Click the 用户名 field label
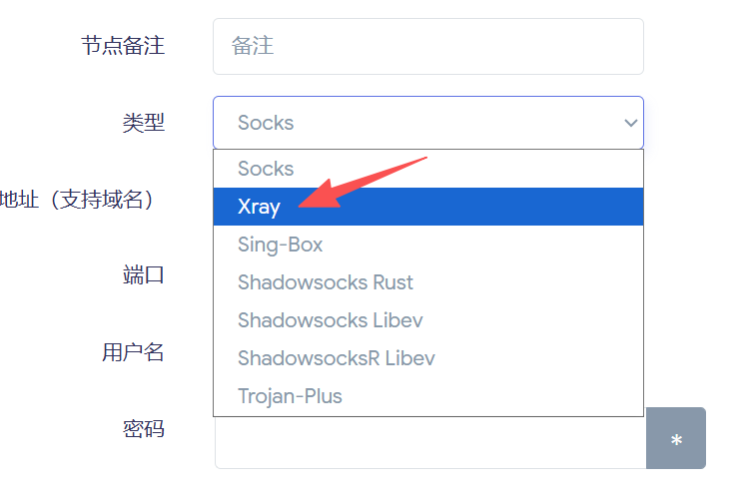The width and height of the screenshot is (749, 503). pos(133,352)
